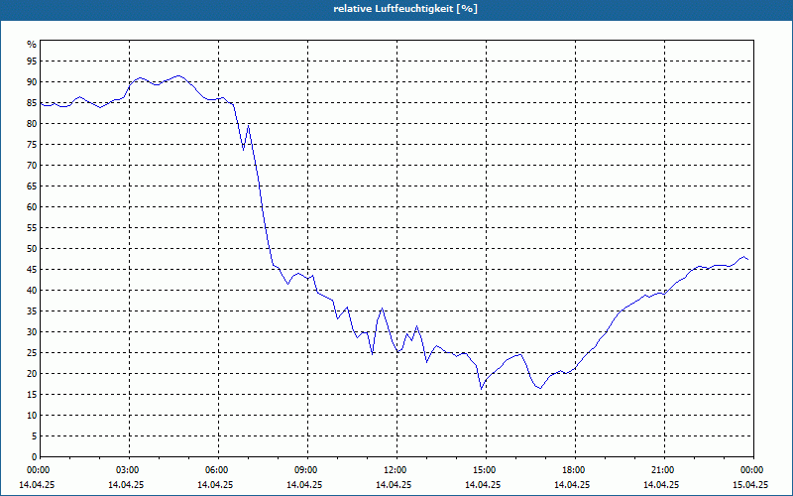Image resolution: width=793 pixels, height=496 pixels.
Task: Select the y-axis value '35'
Action: pyautogui.click(x=32, y=311)
